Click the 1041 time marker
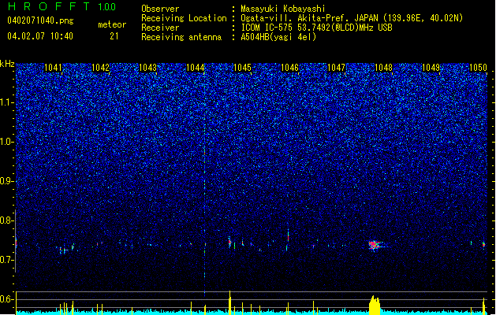This screenshot has width=496, height=315. click(53, 68)
